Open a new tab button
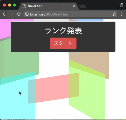Image resolution: width=126 pixels, height=120 pixels. [83, 6]
